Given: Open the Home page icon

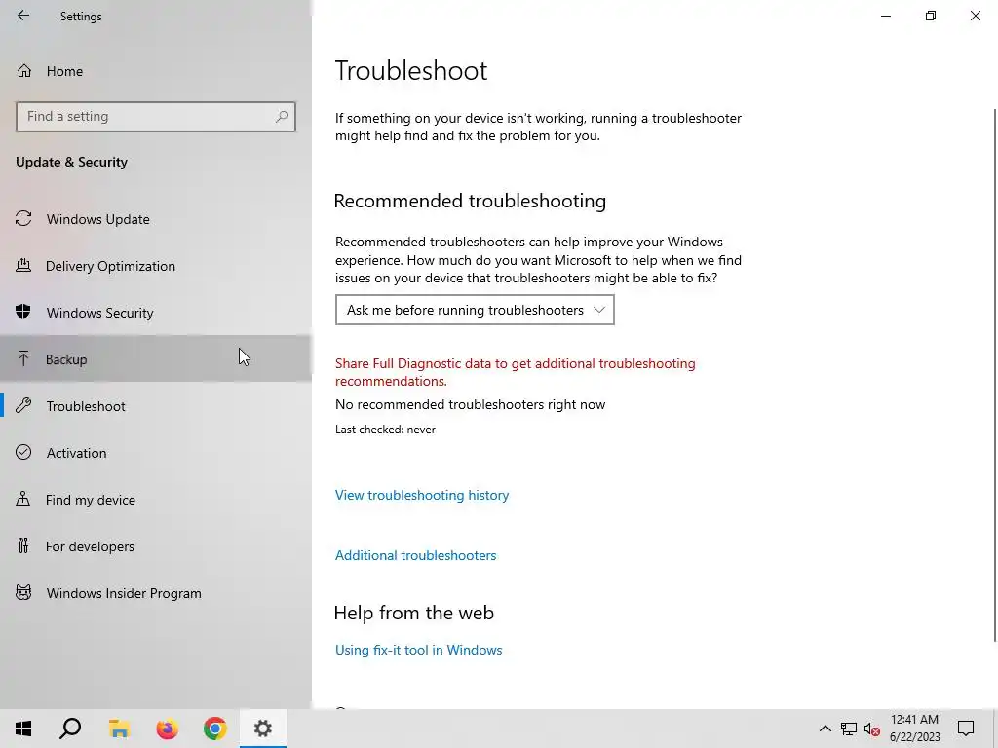Looking at the screenshot, I should tap(24, 71).
